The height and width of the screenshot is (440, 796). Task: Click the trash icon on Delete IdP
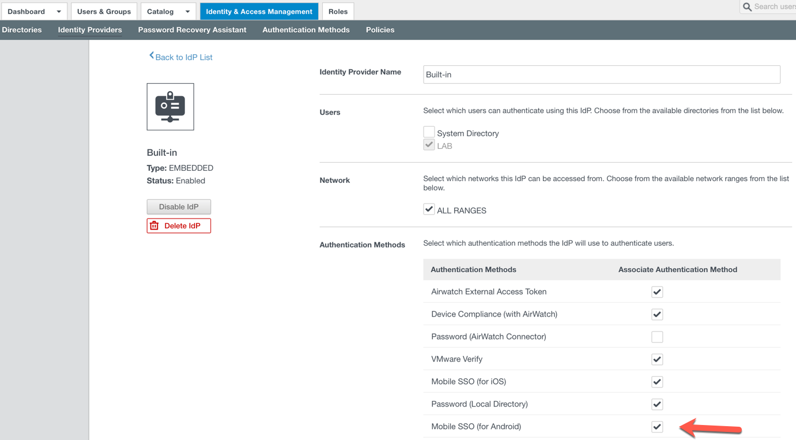(153, 225)
